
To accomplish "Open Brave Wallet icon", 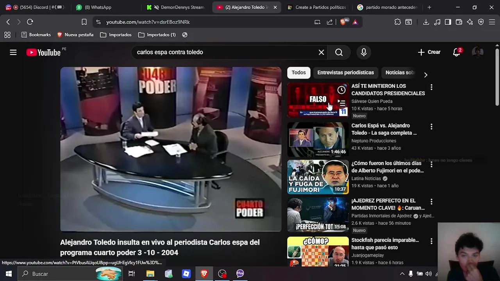I will (459, 22).
